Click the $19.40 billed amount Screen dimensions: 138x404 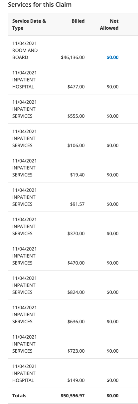tap(77, 175)
